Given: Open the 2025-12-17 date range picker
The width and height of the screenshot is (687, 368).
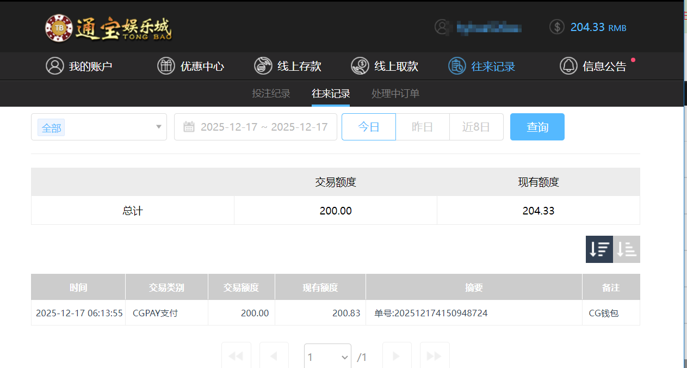Looking at the screenshot, I should [x=256, y=126].
